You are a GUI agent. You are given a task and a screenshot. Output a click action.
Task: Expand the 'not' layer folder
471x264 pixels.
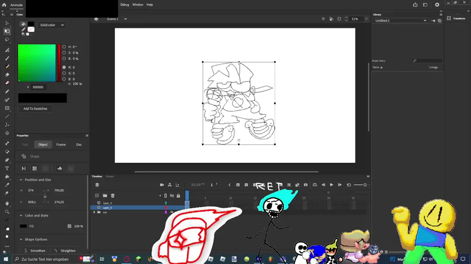94,212
